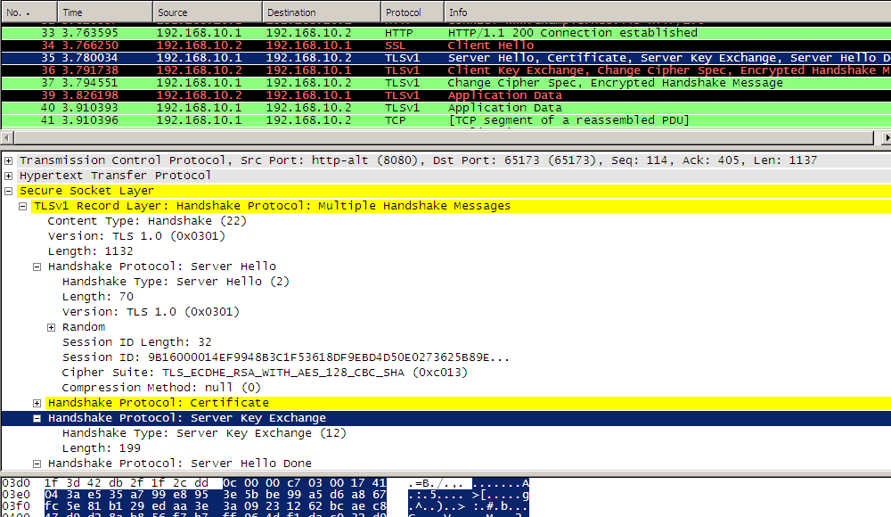Collapse the TLSv1 Record Layer node
The image size is (891, 517).
pyautogui.click(x=23, y=207)
